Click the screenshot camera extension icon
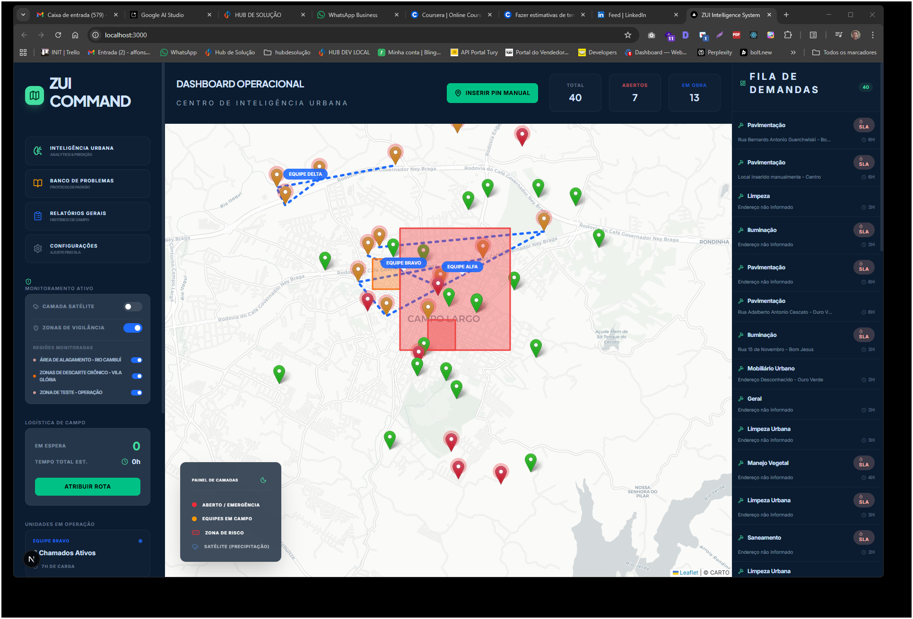Viewport: 913px width, 619px height. (x=652, y=35)
